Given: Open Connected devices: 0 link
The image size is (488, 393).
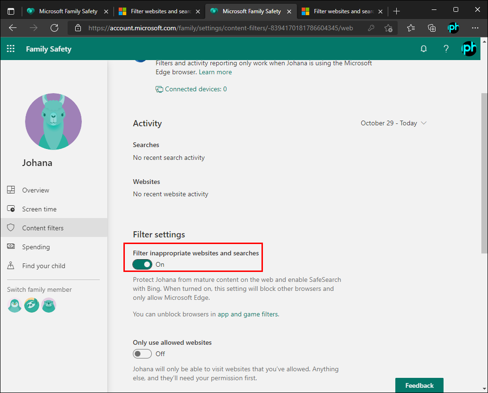Looking at the screenshot, I should tap(191, 89).
